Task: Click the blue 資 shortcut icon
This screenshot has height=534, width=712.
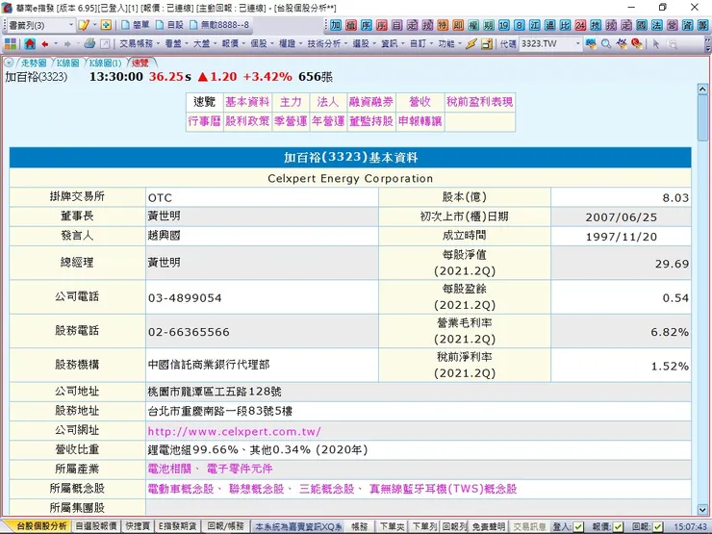Action: click(688, 25)
